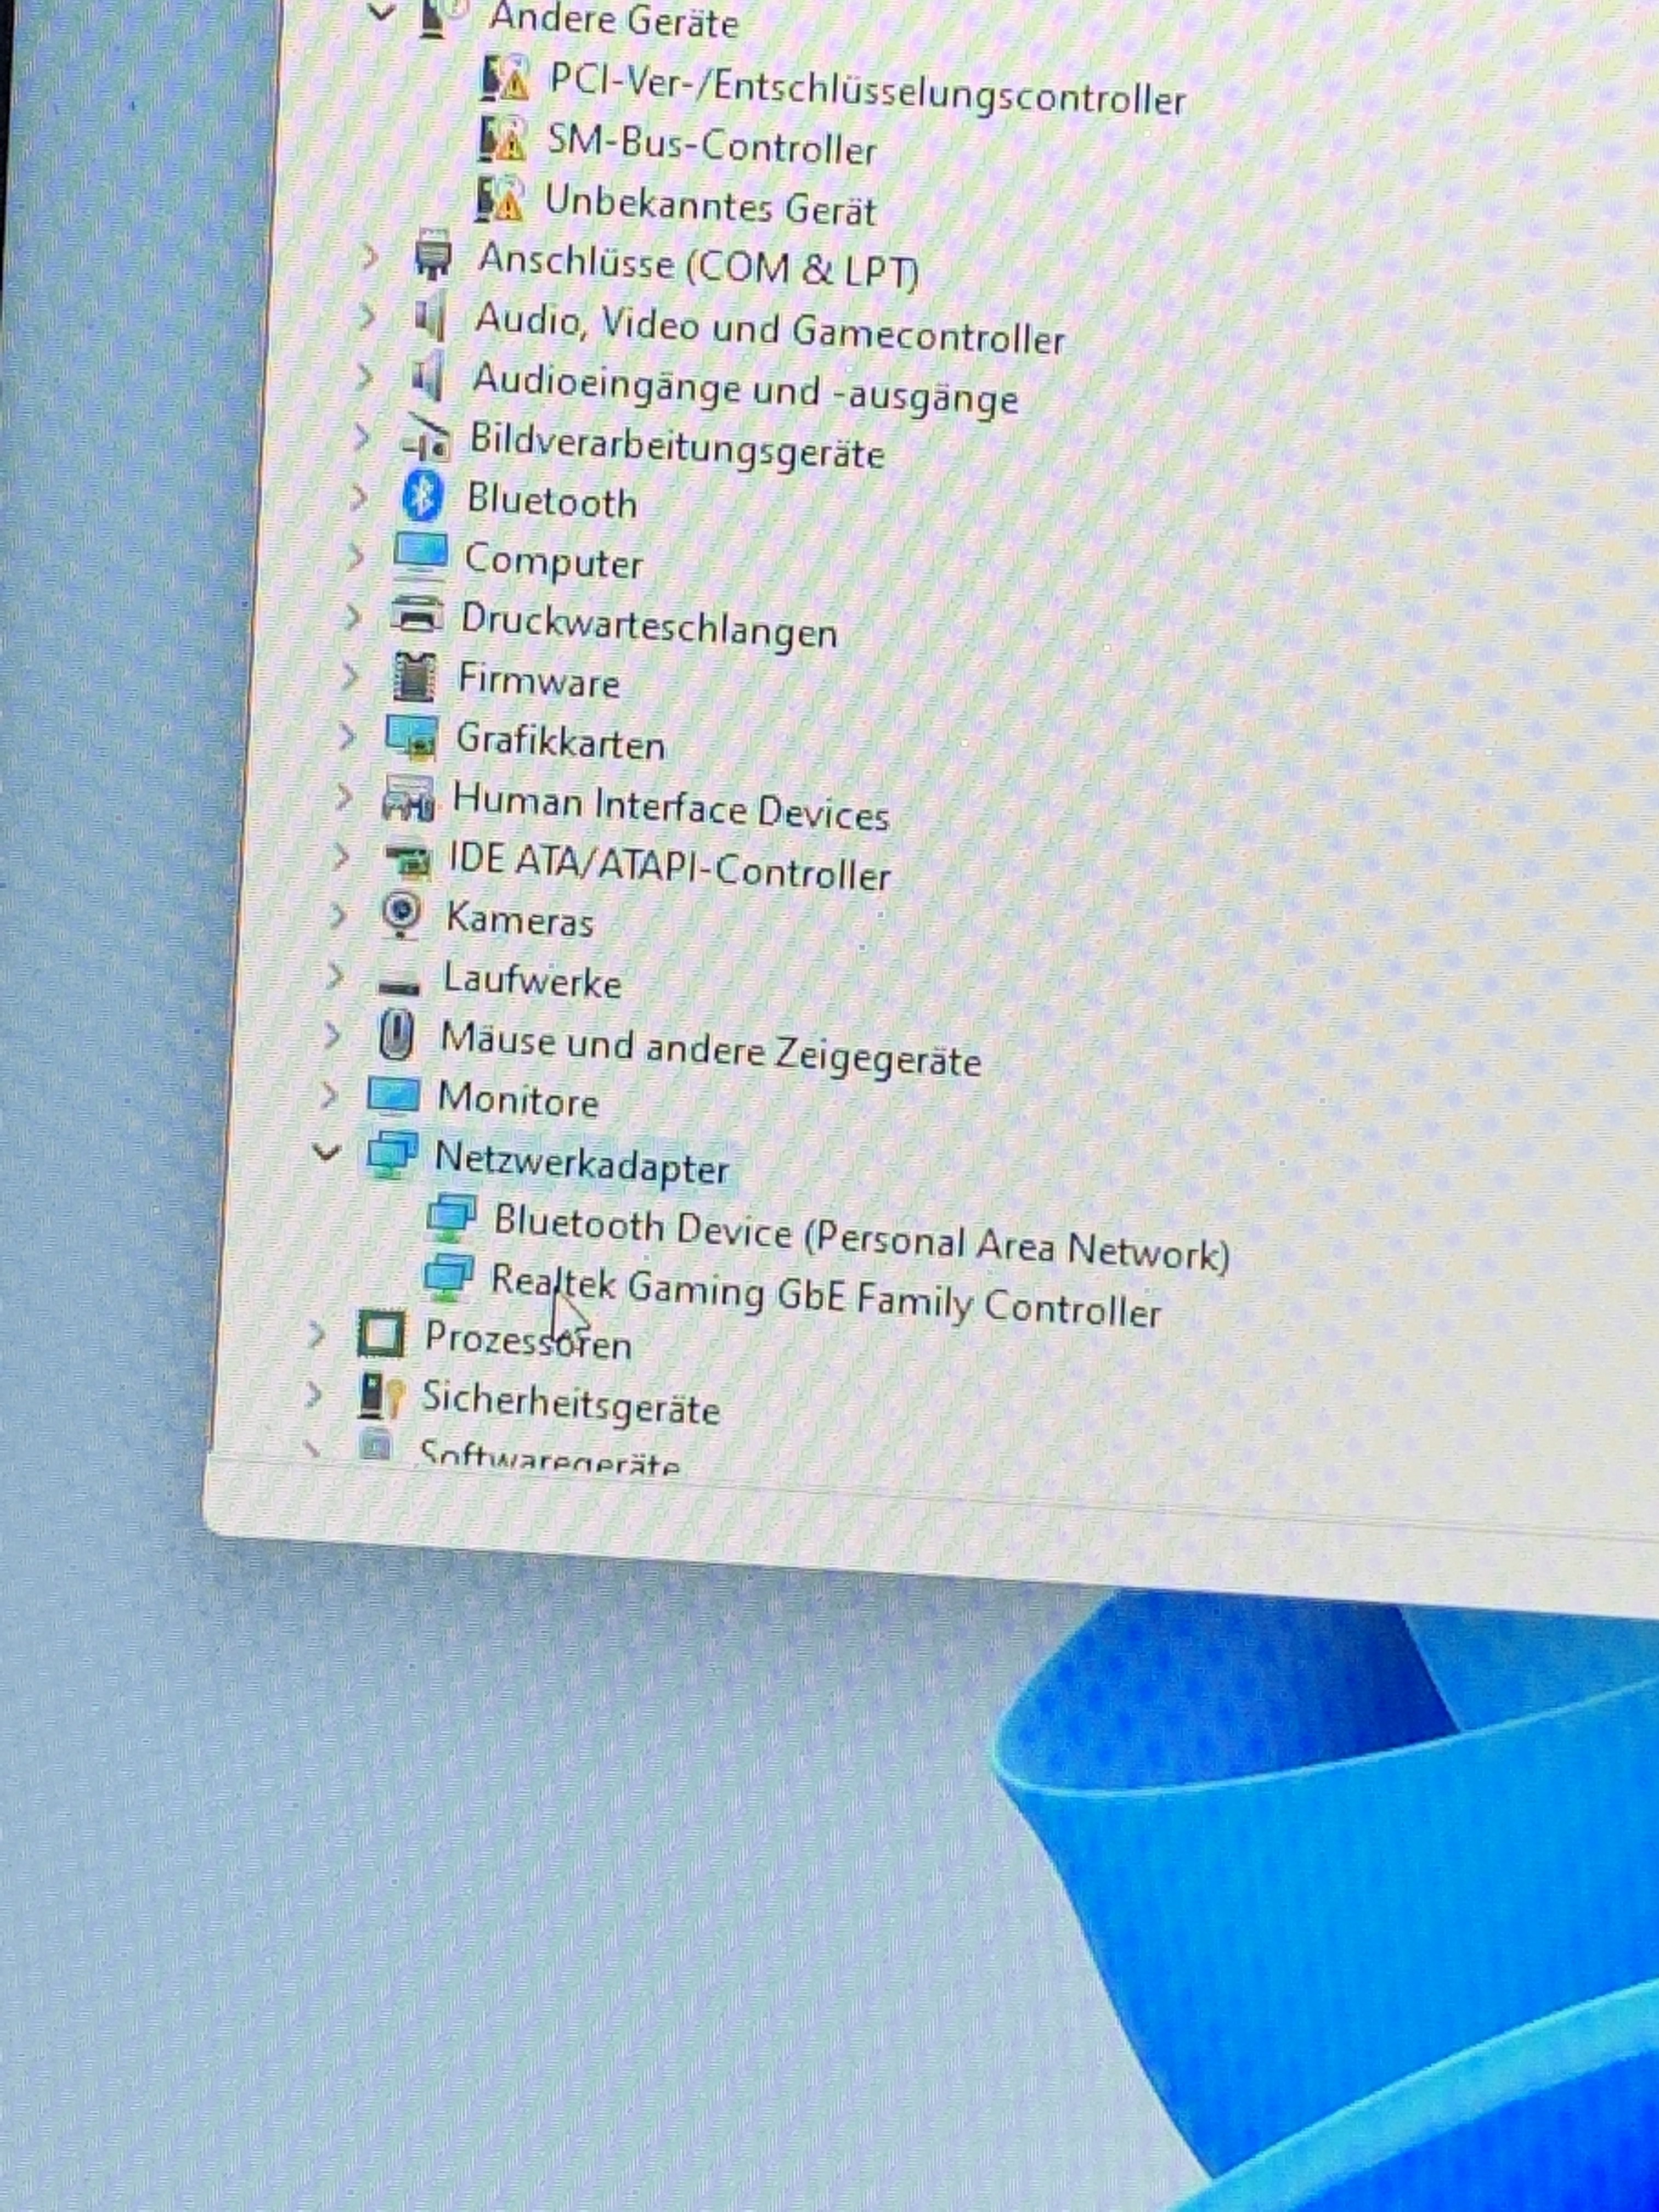Image resolution: width=1659 pixels, height=2212 pixels.
Task: Click the Druckwarteschlangen printer icon
Action: point(417,614)
